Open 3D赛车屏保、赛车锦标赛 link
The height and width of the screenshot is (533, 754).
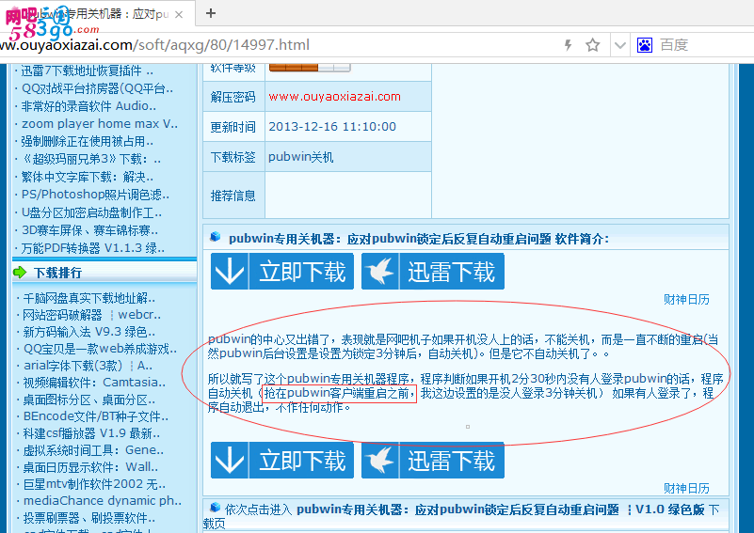(x=89, y=230)
